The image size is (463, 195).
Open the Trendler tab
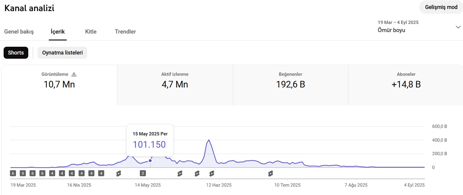(x=125, y=31)
